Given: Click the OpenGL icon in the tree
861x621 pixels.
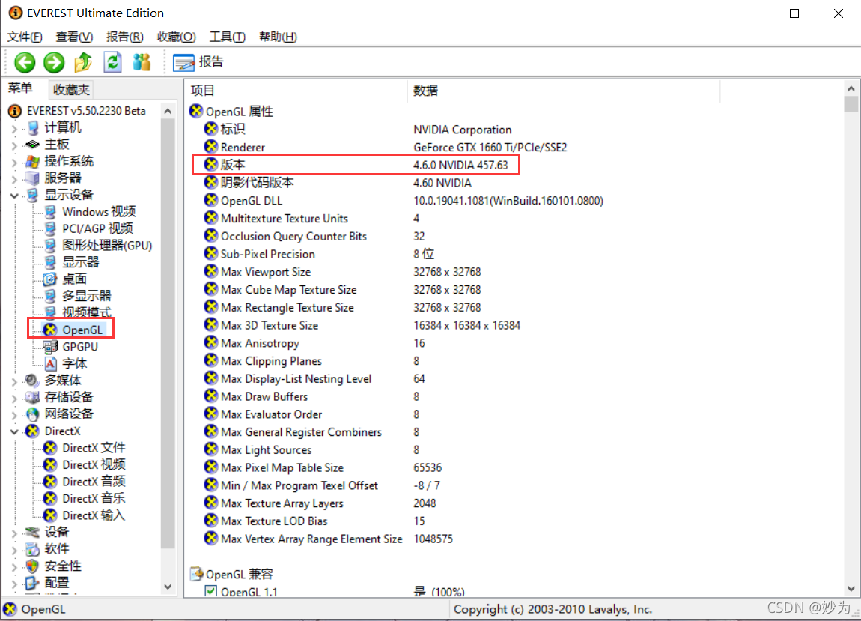Looking at the screenshot, I should pyautogui.click(x=50, y=330).
